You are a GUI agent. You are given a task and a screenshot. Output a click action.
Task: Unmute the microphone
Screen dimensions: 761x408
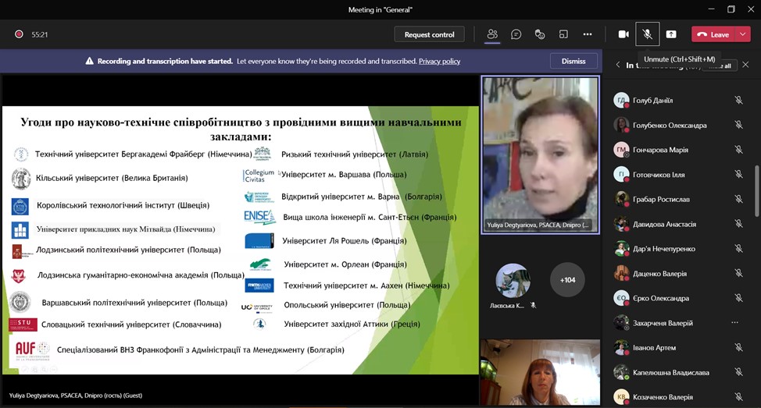tap(648, 34)
